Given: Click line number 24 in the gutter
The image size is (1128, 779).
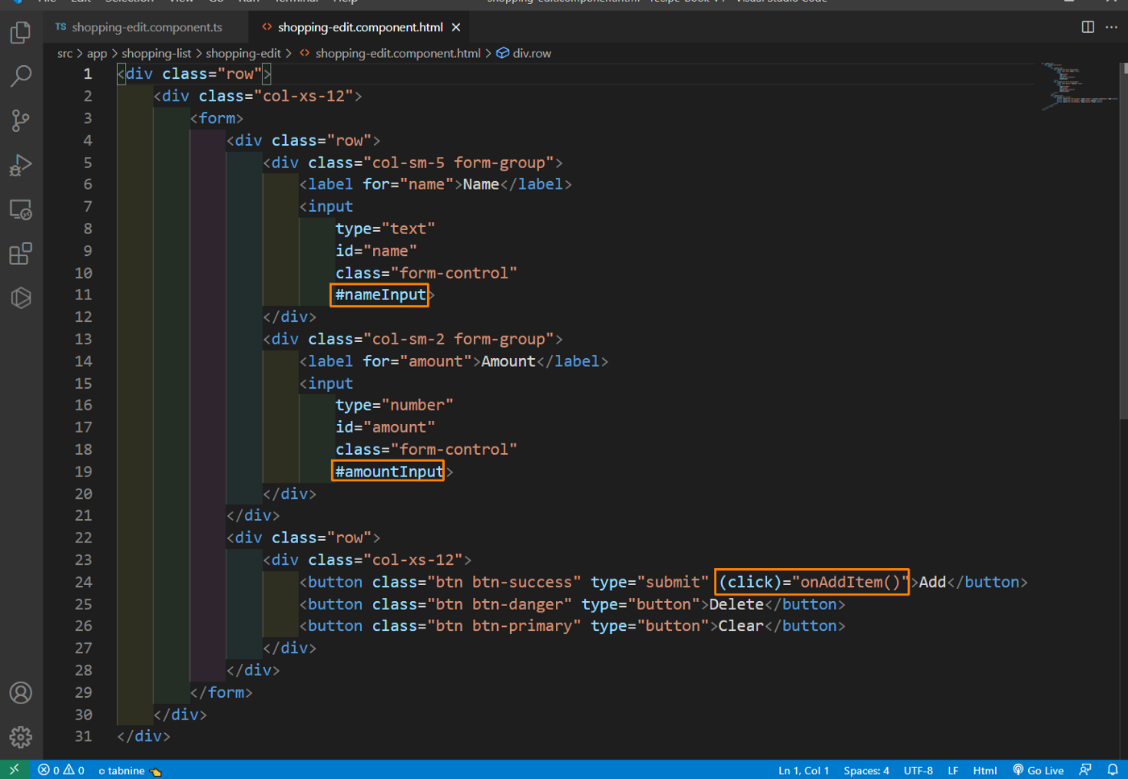Looking at the screenshot, I should [x=84, y=582].
